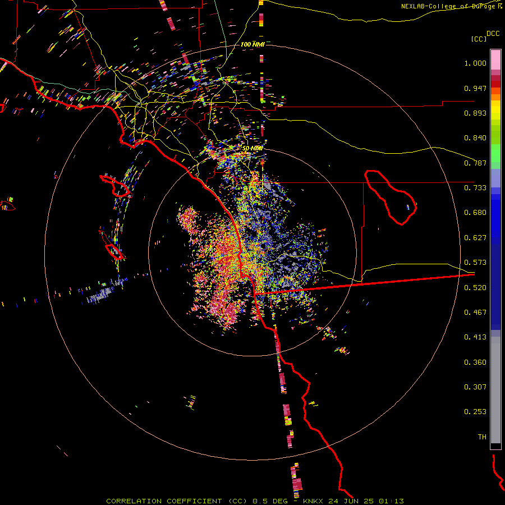This screenshot has height=505, width=505.
Task: Select the 1.000 value on the scale
Action: point(475,63)
